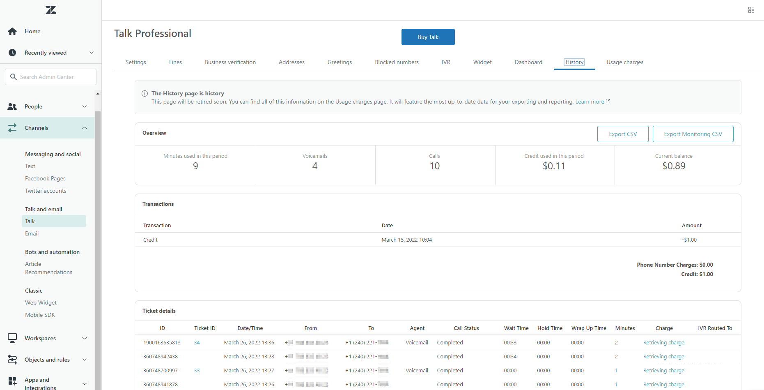Open Mobile SDK under Classic

40,315
